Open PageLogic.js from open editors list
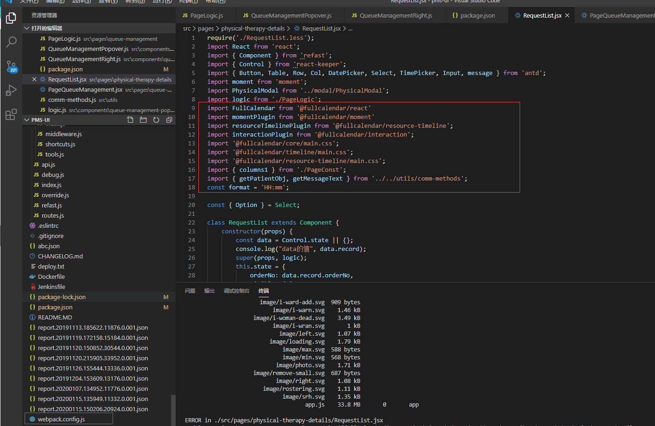The image size is (655, 426). (x=99, y=39)
